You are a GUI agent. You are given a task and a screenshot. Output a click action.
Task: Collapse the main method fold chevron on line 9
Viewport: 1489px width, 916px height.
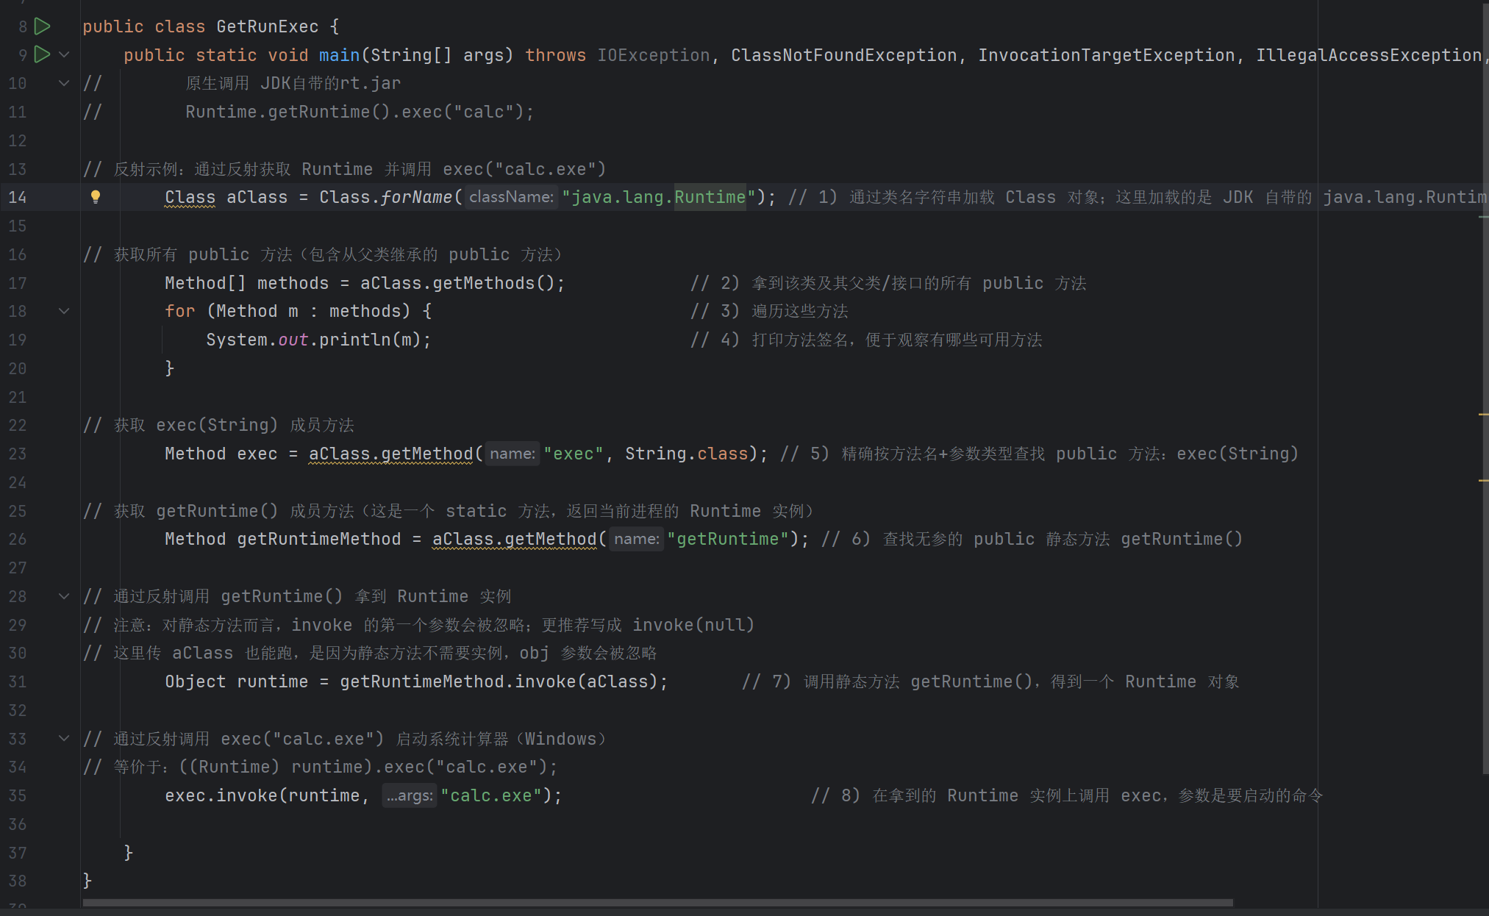(x=64, y=54)
